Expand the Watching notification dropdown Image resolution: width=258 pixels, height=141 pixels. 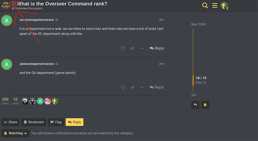click(15, 133)
